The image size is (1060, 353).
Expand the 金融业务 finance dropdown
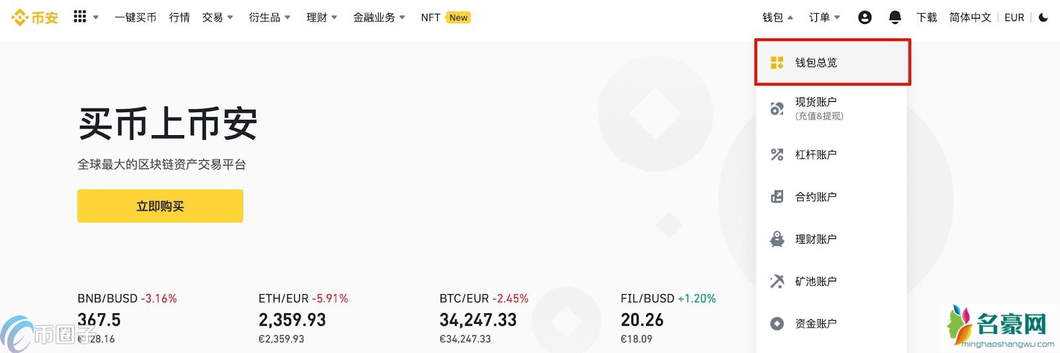coord(378,17)
